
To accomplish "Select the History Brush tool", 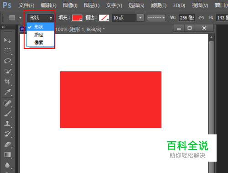I will click(x=7, y=134).
